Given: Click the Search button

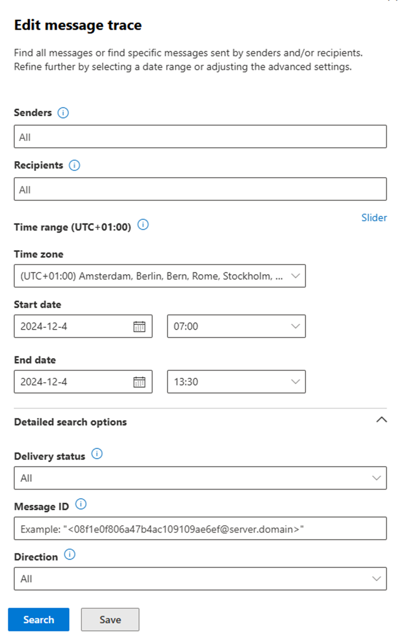Looking at the screenshot, I should (x=39, y=619).
